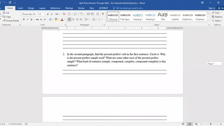The image size is (224, 126).
Task: Apply Subtitle style
Action: [x=175, y=16]
